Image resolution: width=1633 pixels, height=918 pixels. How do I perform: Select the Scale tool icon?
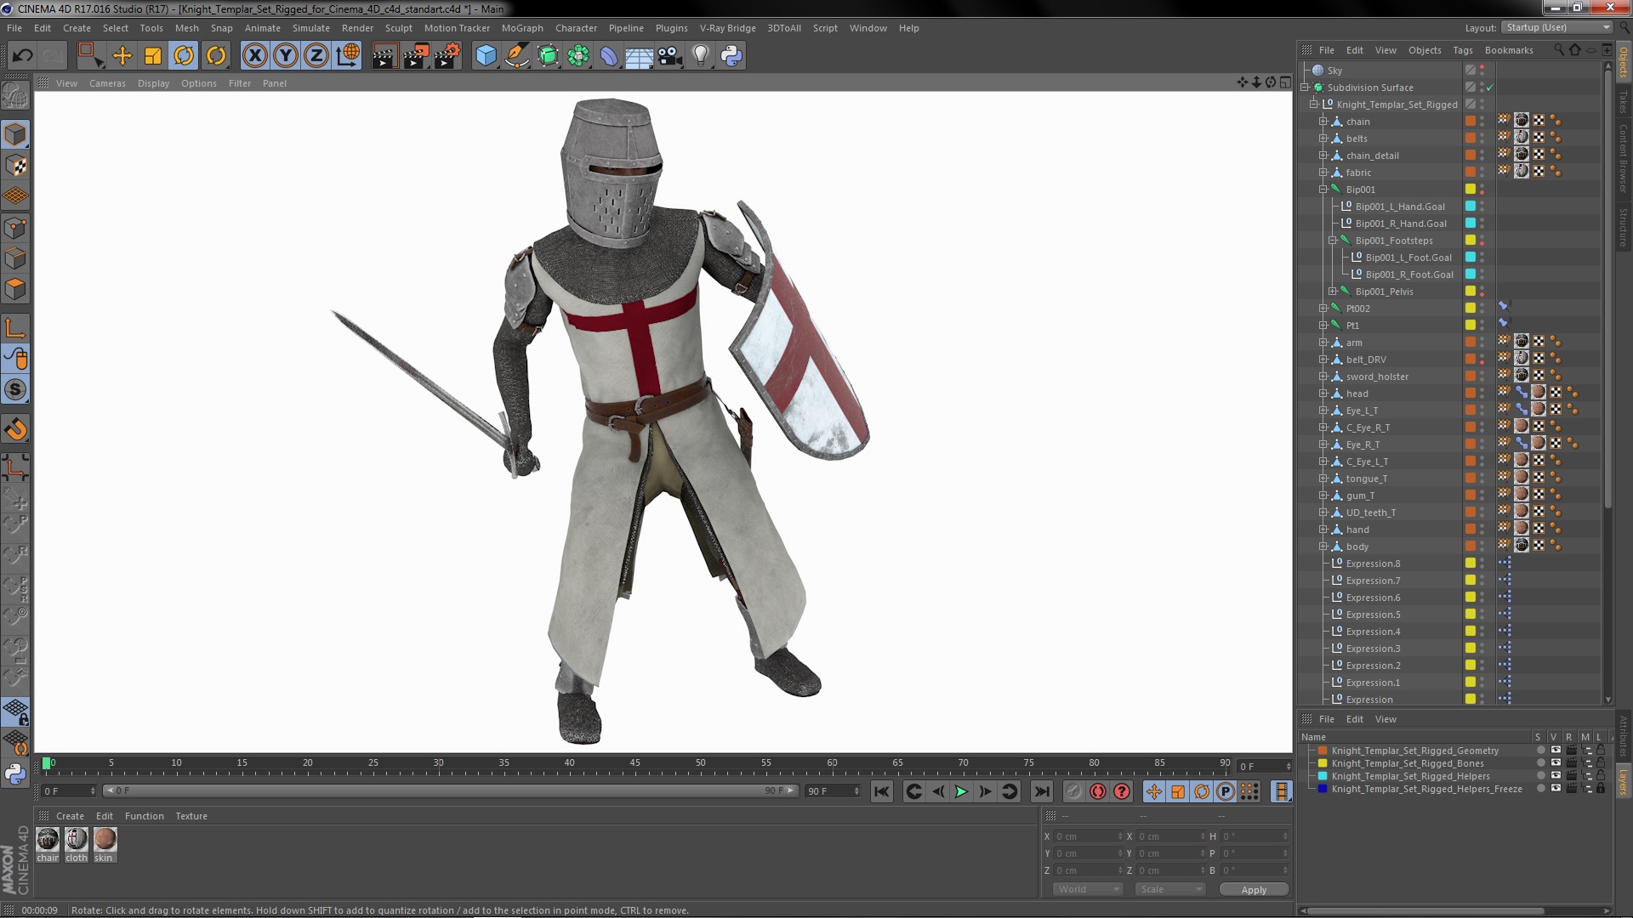click(153, 56)
